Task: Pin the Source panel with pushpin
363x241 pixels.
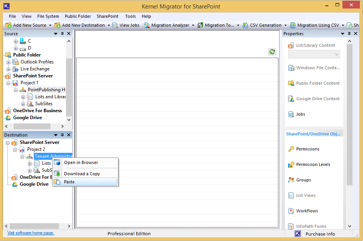Action: [x=62, y=34]
